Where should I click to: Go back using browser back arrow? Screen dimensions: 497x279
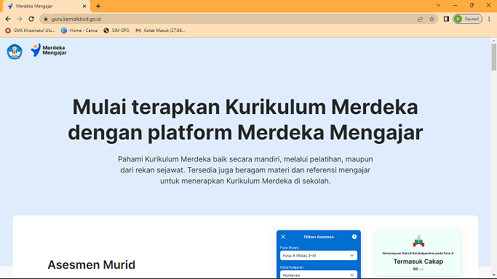[8, 19]
